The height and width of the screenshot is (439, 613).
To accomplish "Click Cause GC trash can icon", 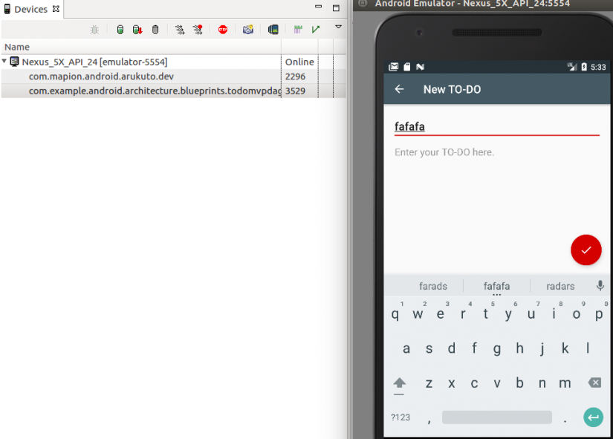I will (x=155, y=30).
